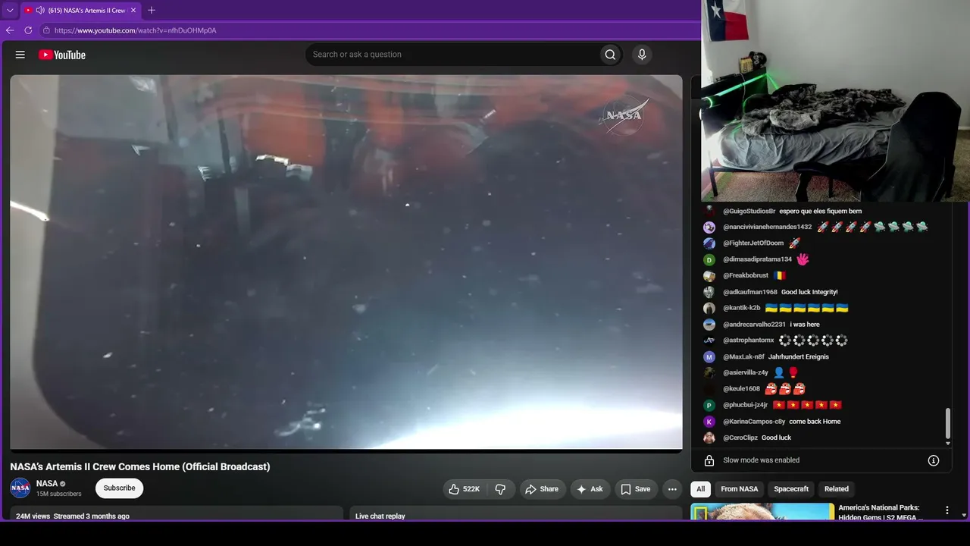Viewport: 970px width, 546px height.
Task: Open the Ask AI feature
Action: click(590, 489)
